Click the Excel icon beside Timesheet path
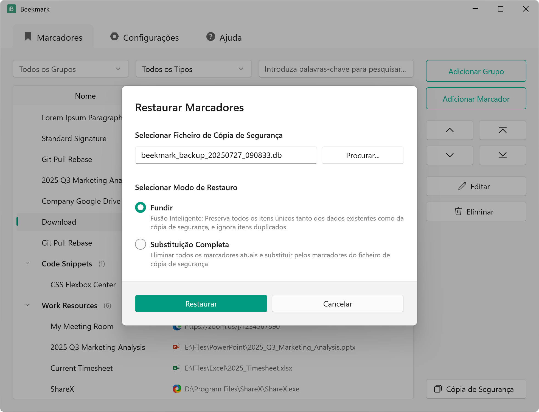 coord(176,368)
